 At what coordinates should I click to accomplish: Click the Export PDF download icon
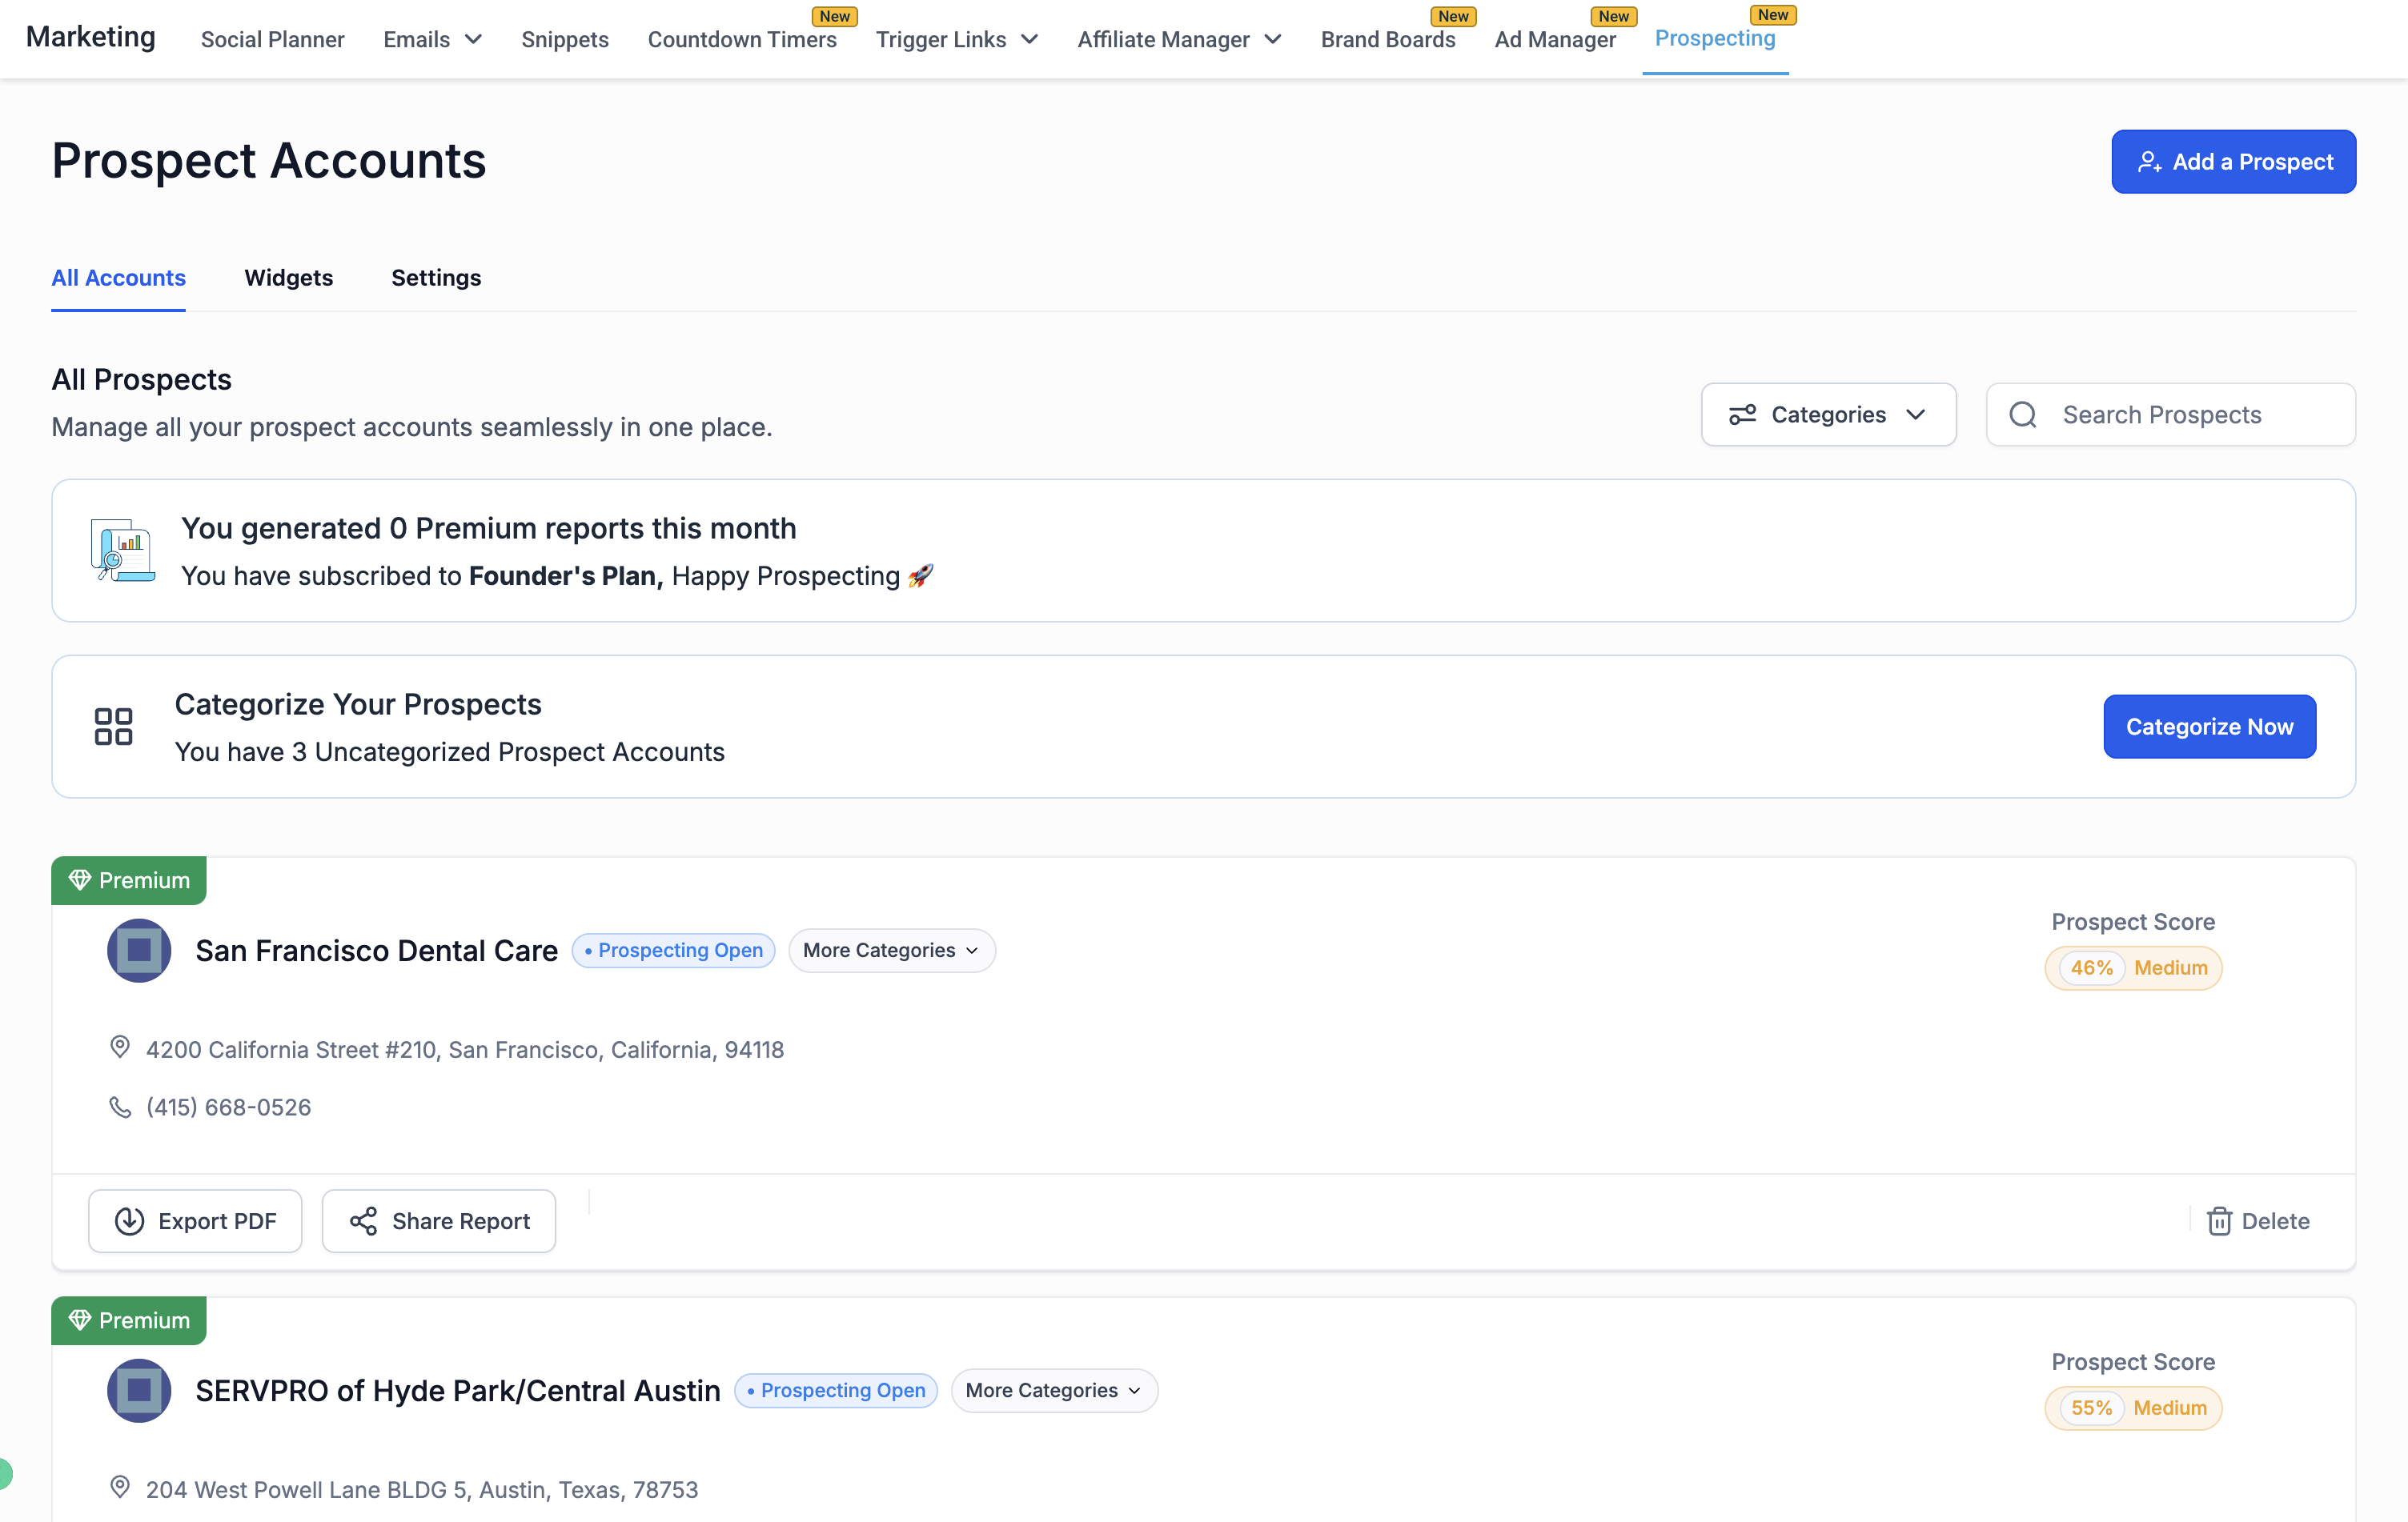point(130,1220)
